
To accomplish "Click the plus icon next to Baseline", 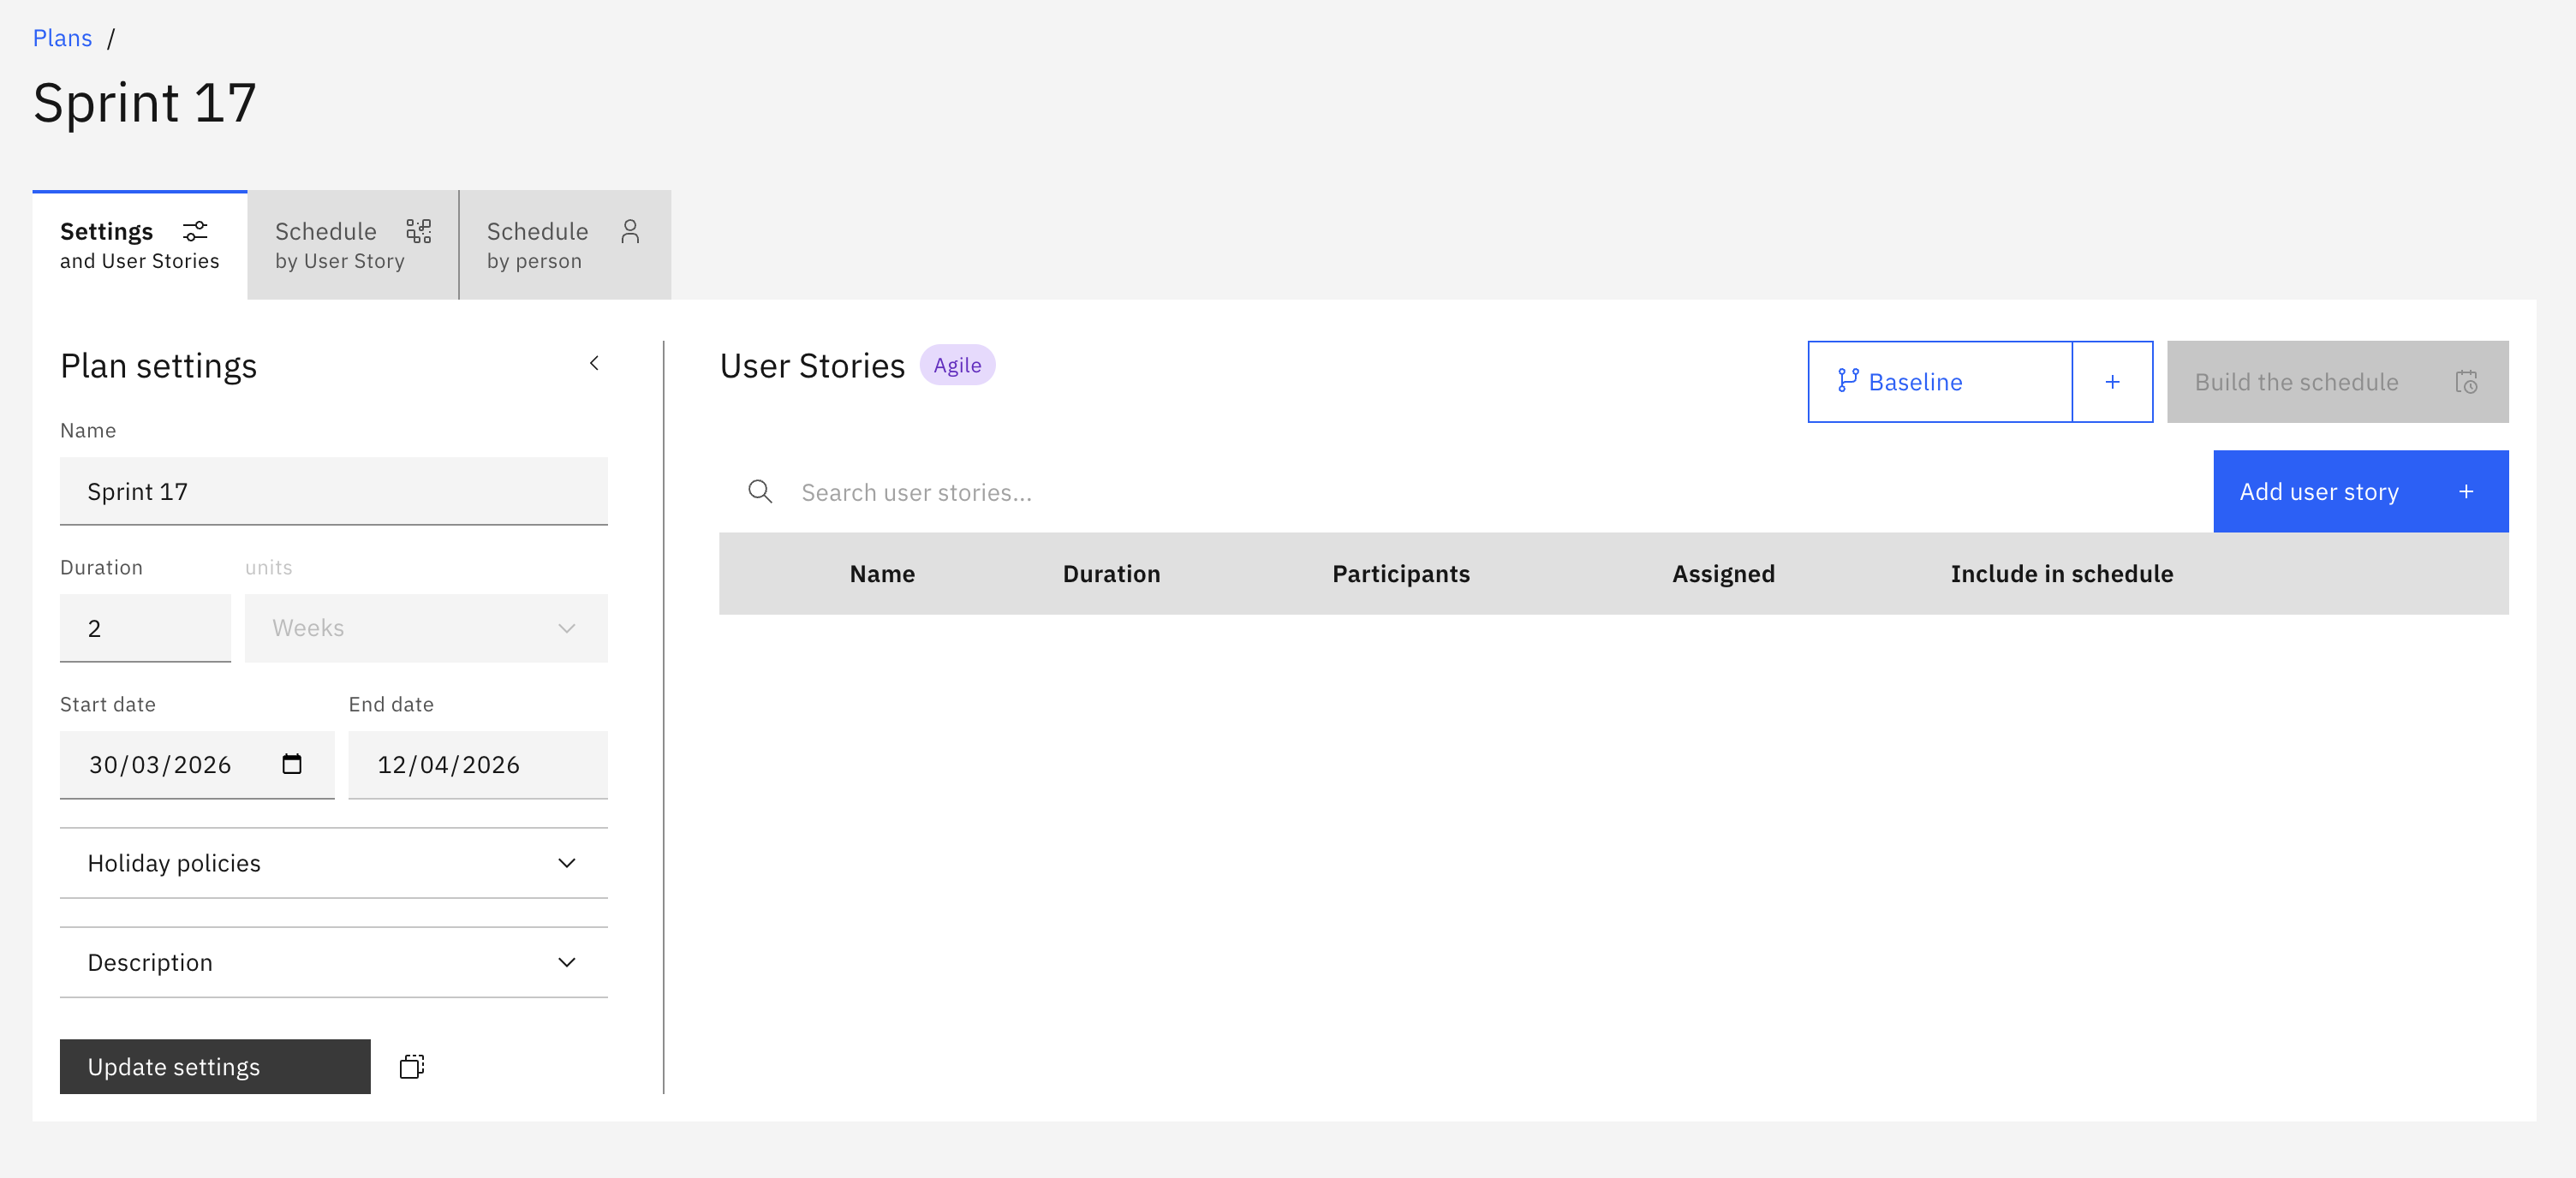I will point(2112,382).
